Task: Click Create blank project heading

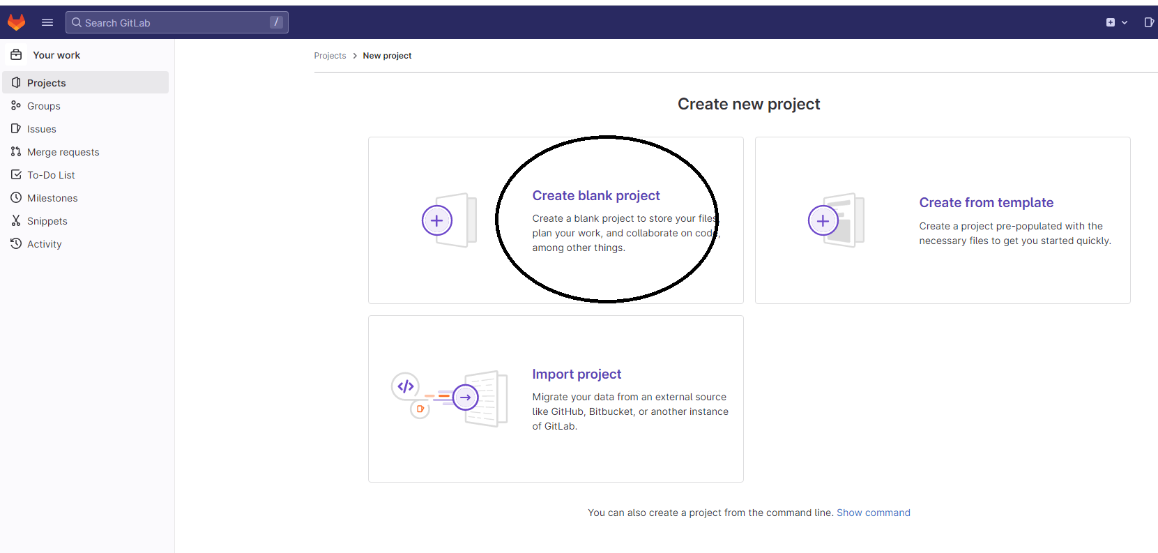Action: point(596,196)
